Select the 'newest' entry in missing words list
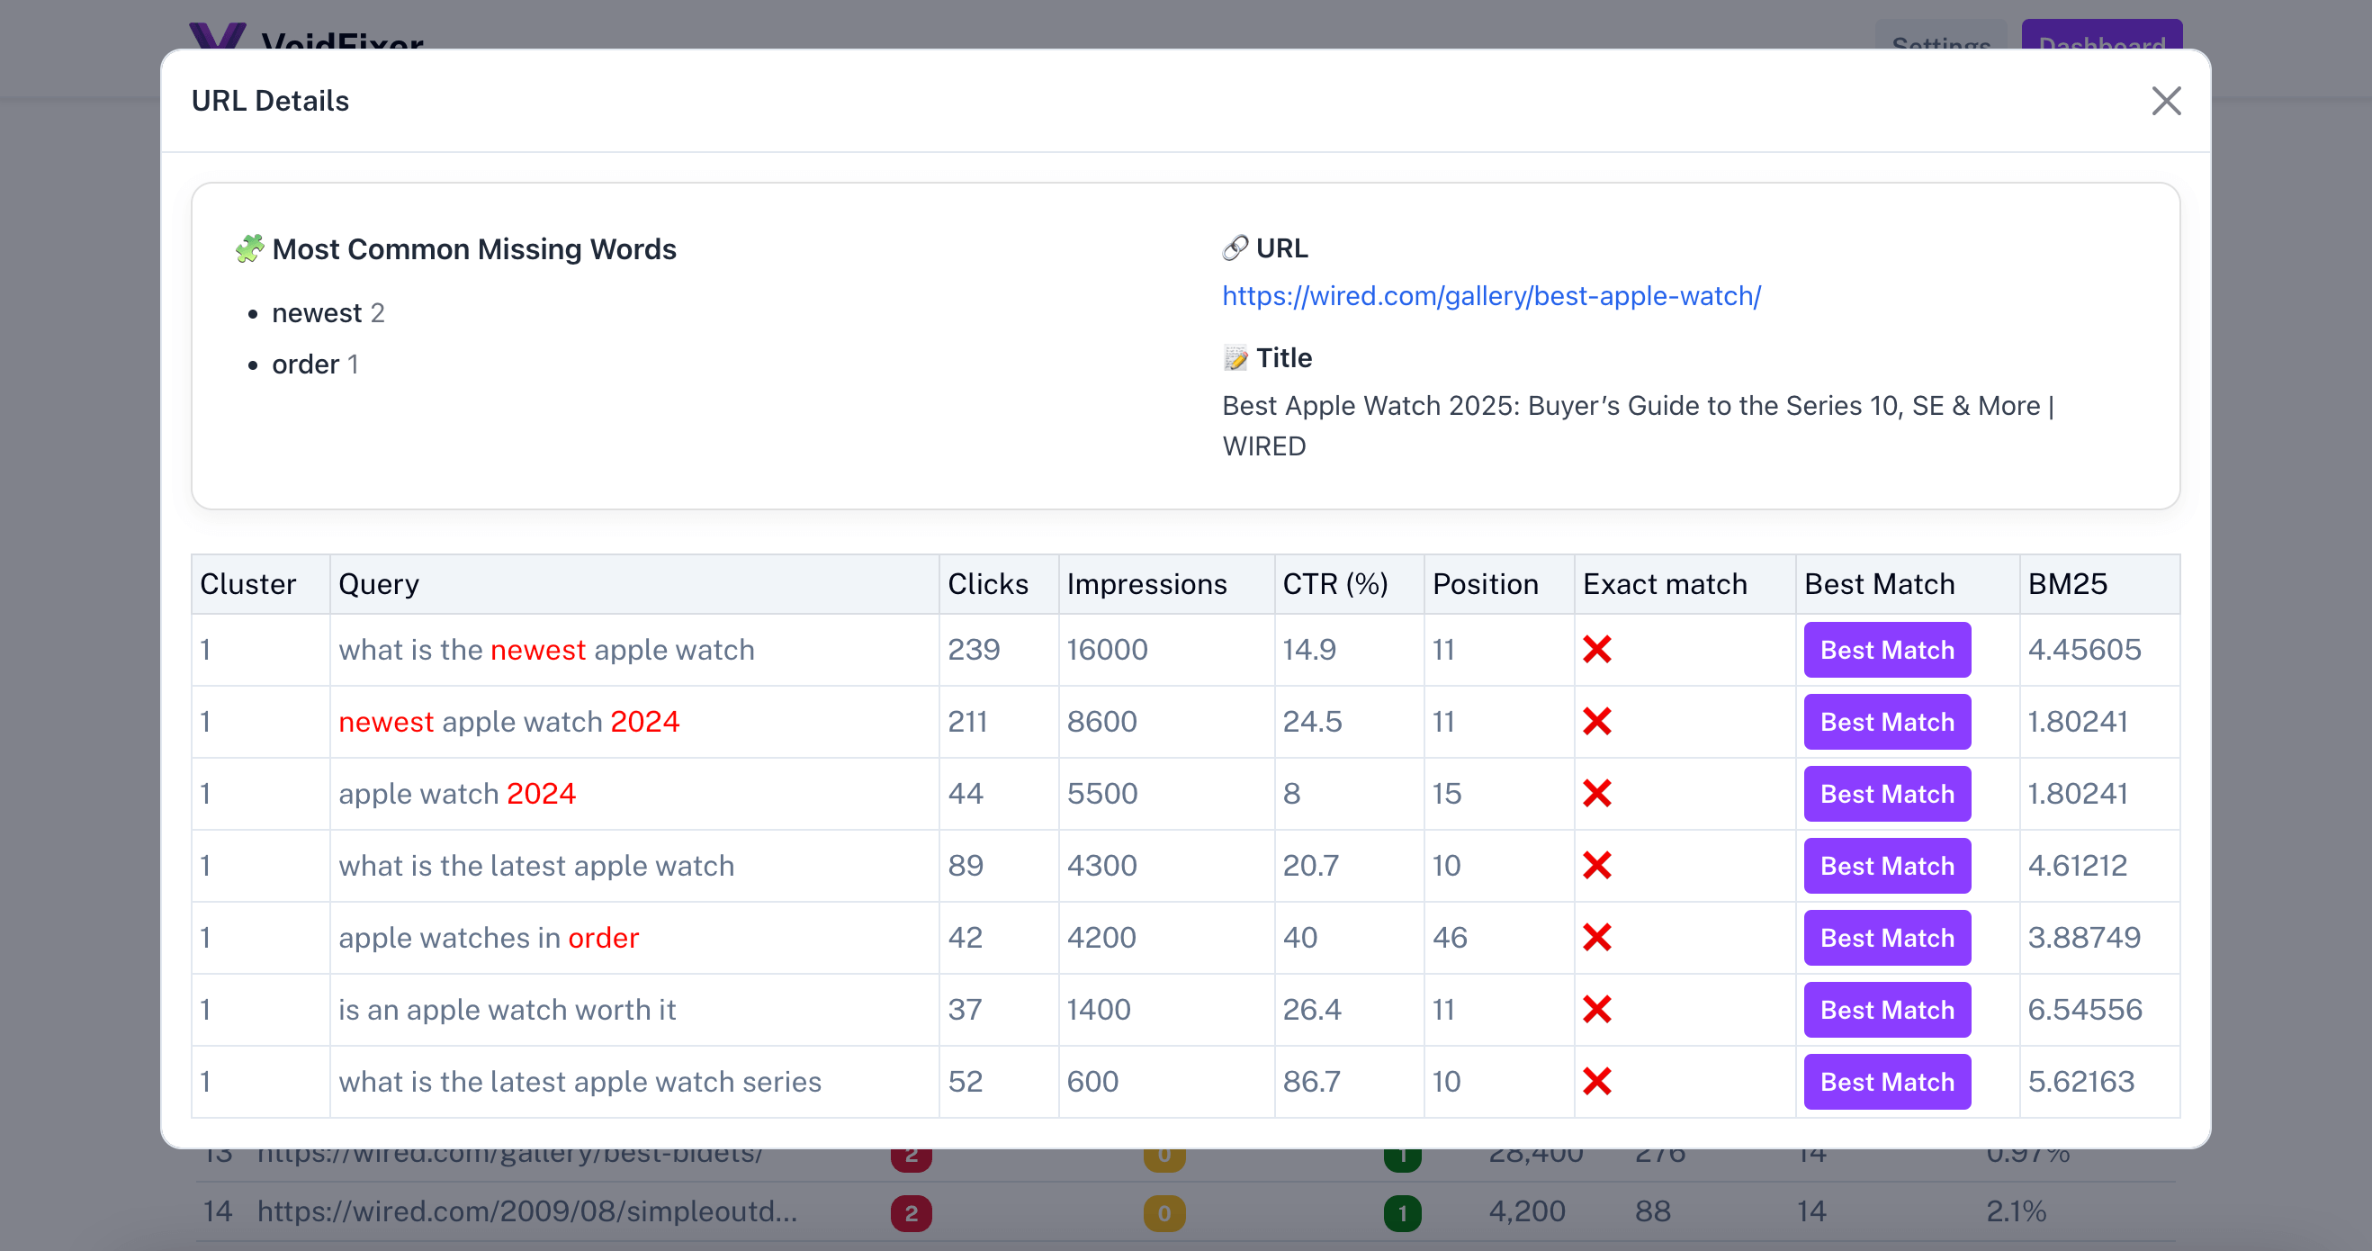Image resolution: width=2372 pixels, height=1251 pixels. click(317, 312)
